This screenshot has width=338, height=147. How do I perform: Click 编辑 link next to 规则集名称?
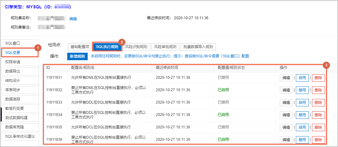point(73,19)
